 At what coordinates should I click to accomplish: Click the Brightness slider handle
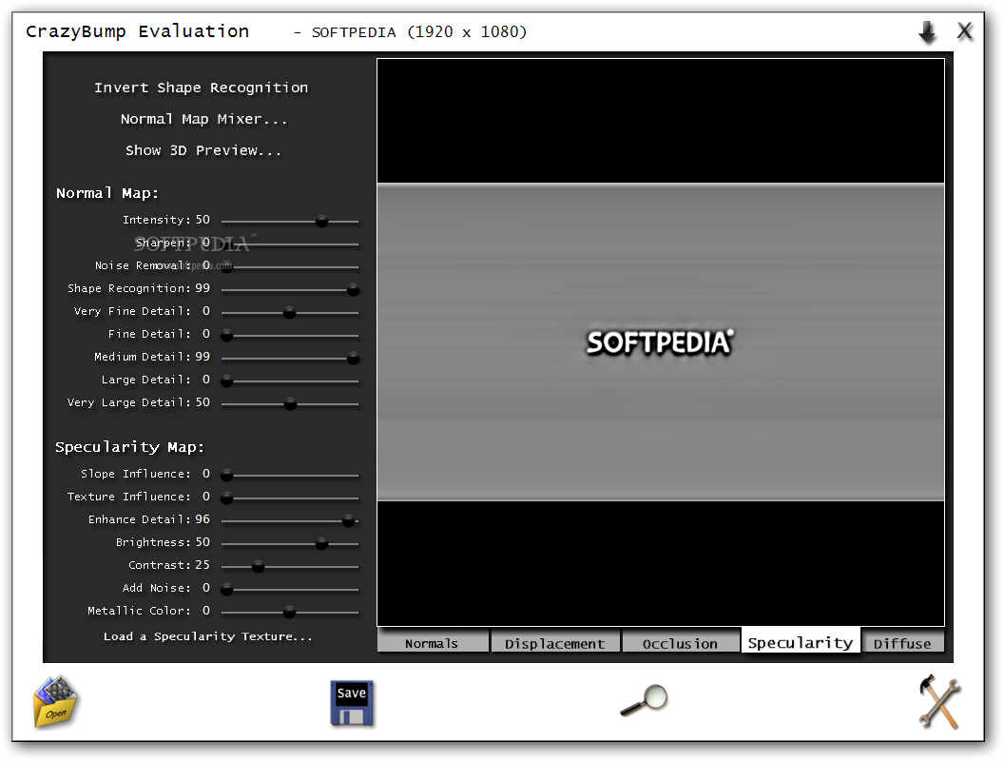[321, 544]
